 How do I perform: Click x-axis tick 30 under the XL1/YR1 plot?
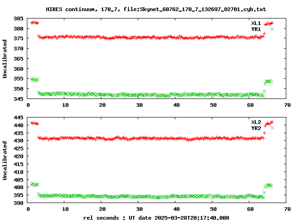[x=139, y=105]
